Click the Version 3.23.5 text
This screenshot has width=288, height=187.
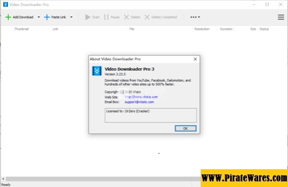click(115, 75)
